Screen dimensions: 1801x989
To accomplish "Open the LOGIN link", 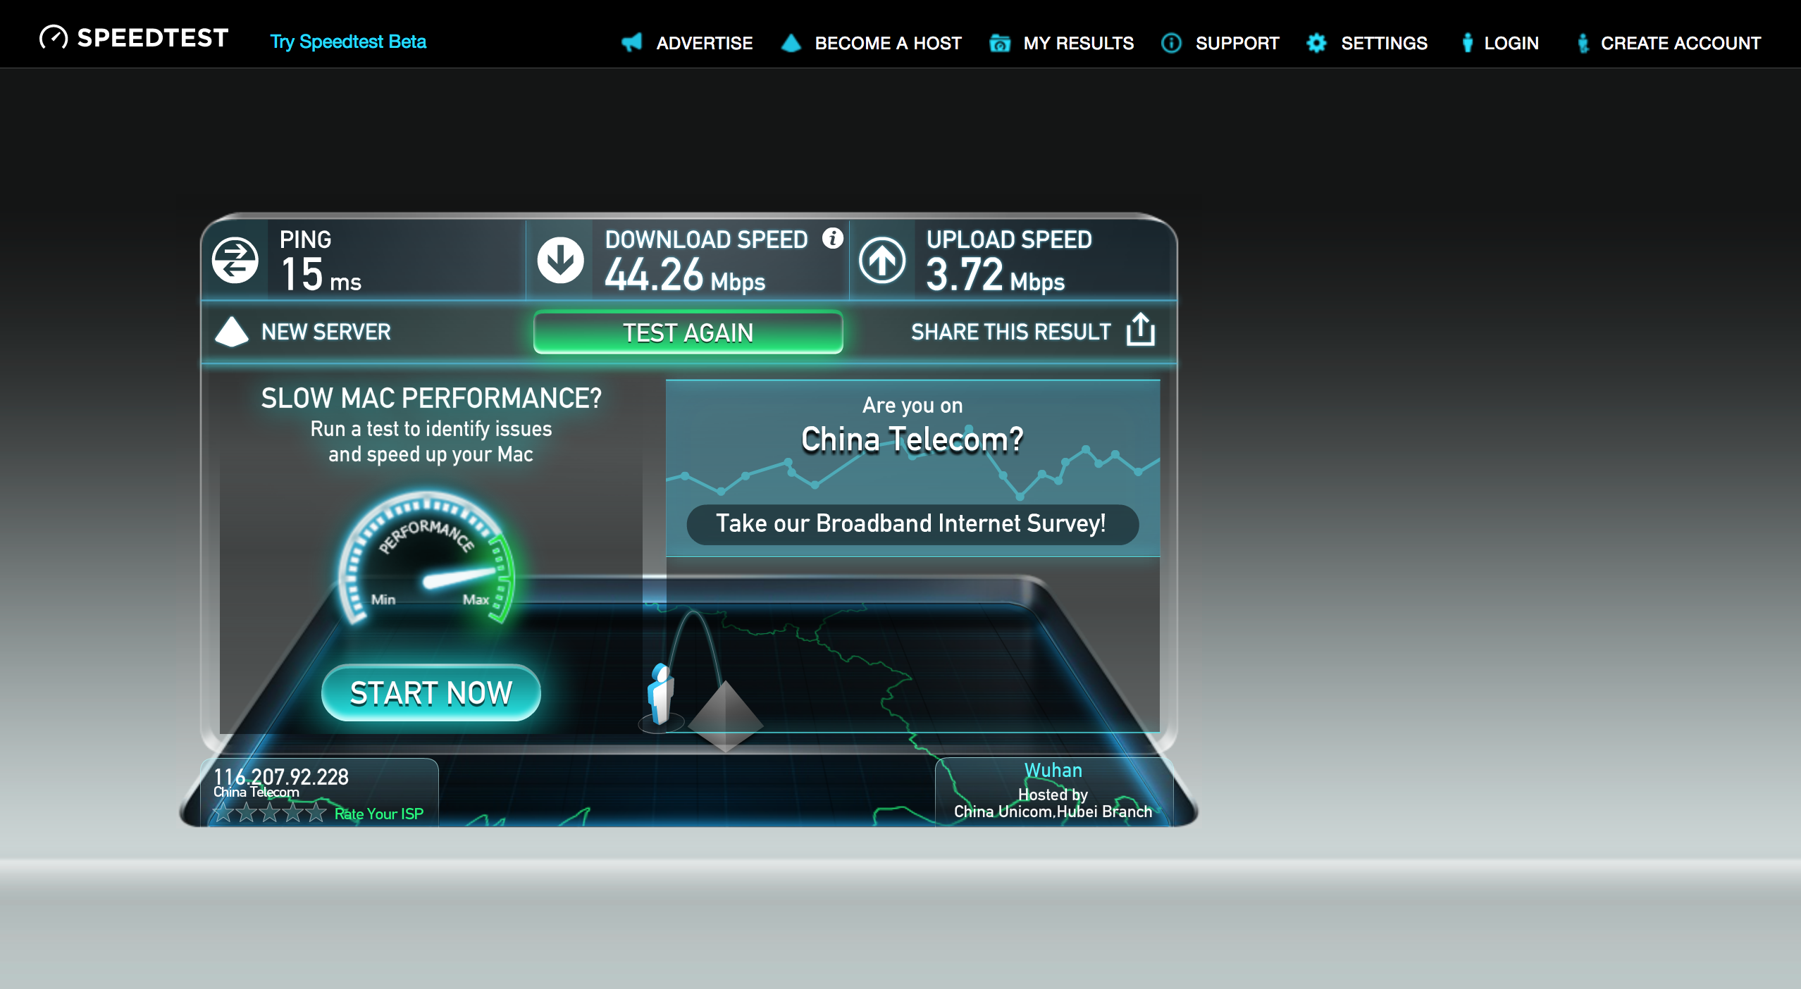I will (x=1511, y=43).
